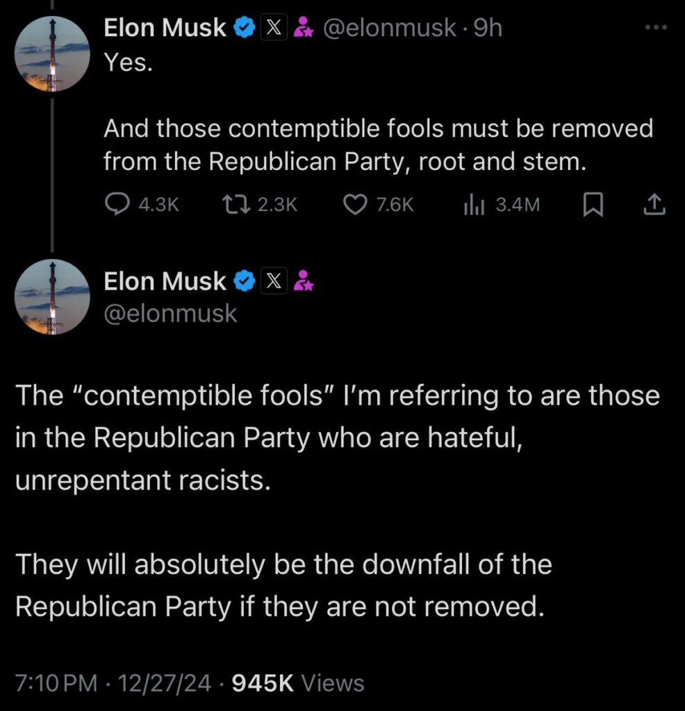Open the reply thread with 4.3K comments

[x=115, y=204]
